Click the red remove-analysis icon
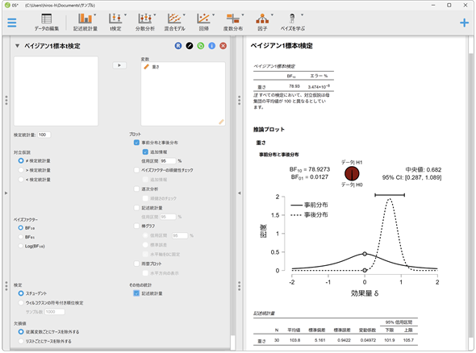Viewport: 476px width, 353px height. pyautogui.click(x=223, y=46)
